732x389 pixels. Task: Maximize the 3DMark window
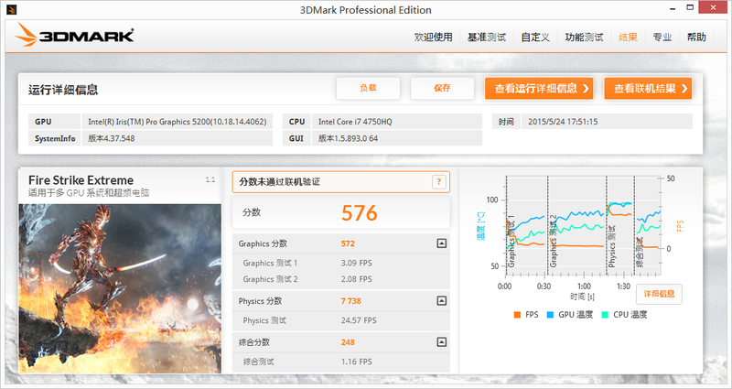[690, 7]
